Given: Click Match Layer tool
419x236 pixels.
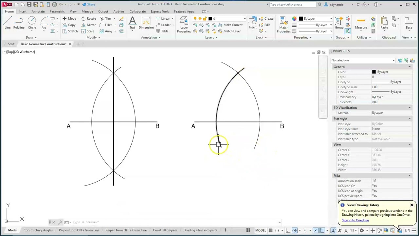Looking at the screenshot, I should [229, 31].
